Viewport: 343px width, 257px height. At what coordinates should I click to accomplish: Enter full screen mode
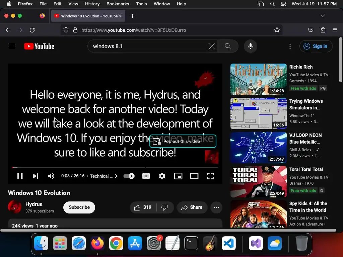click(210, 176)
